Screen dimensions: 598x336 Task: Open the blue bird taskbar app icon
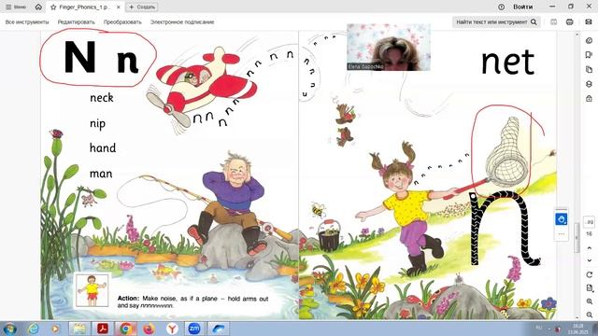[219, 329]
